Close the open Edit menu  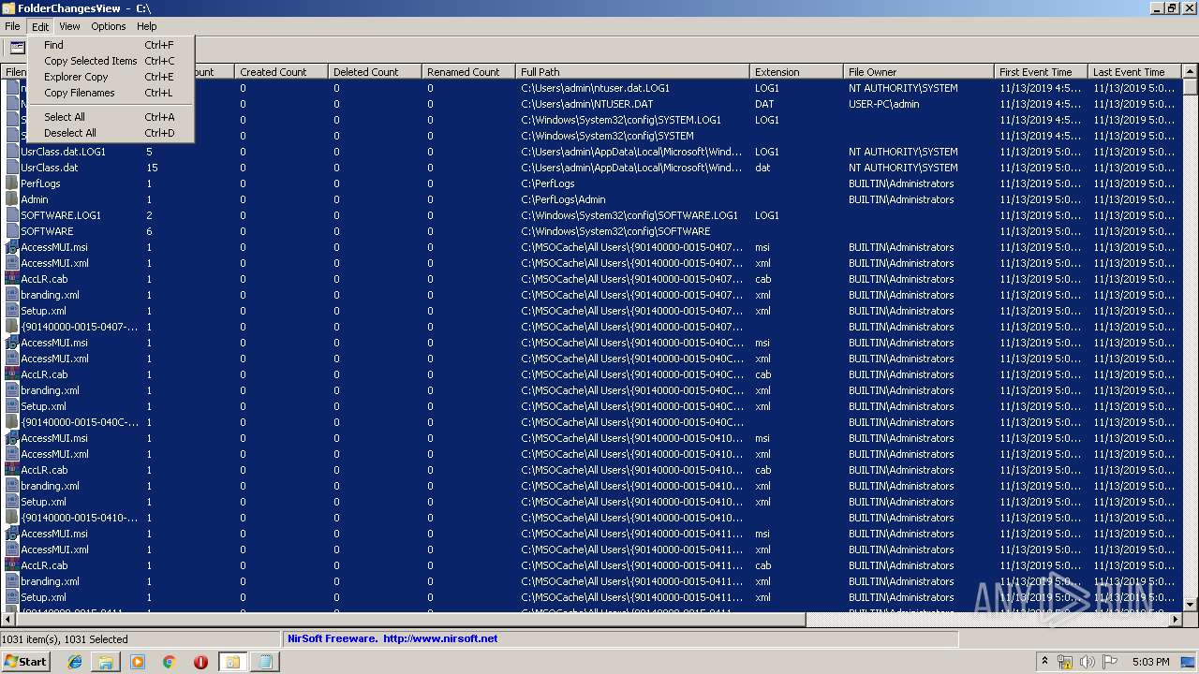tap(40, 26)
